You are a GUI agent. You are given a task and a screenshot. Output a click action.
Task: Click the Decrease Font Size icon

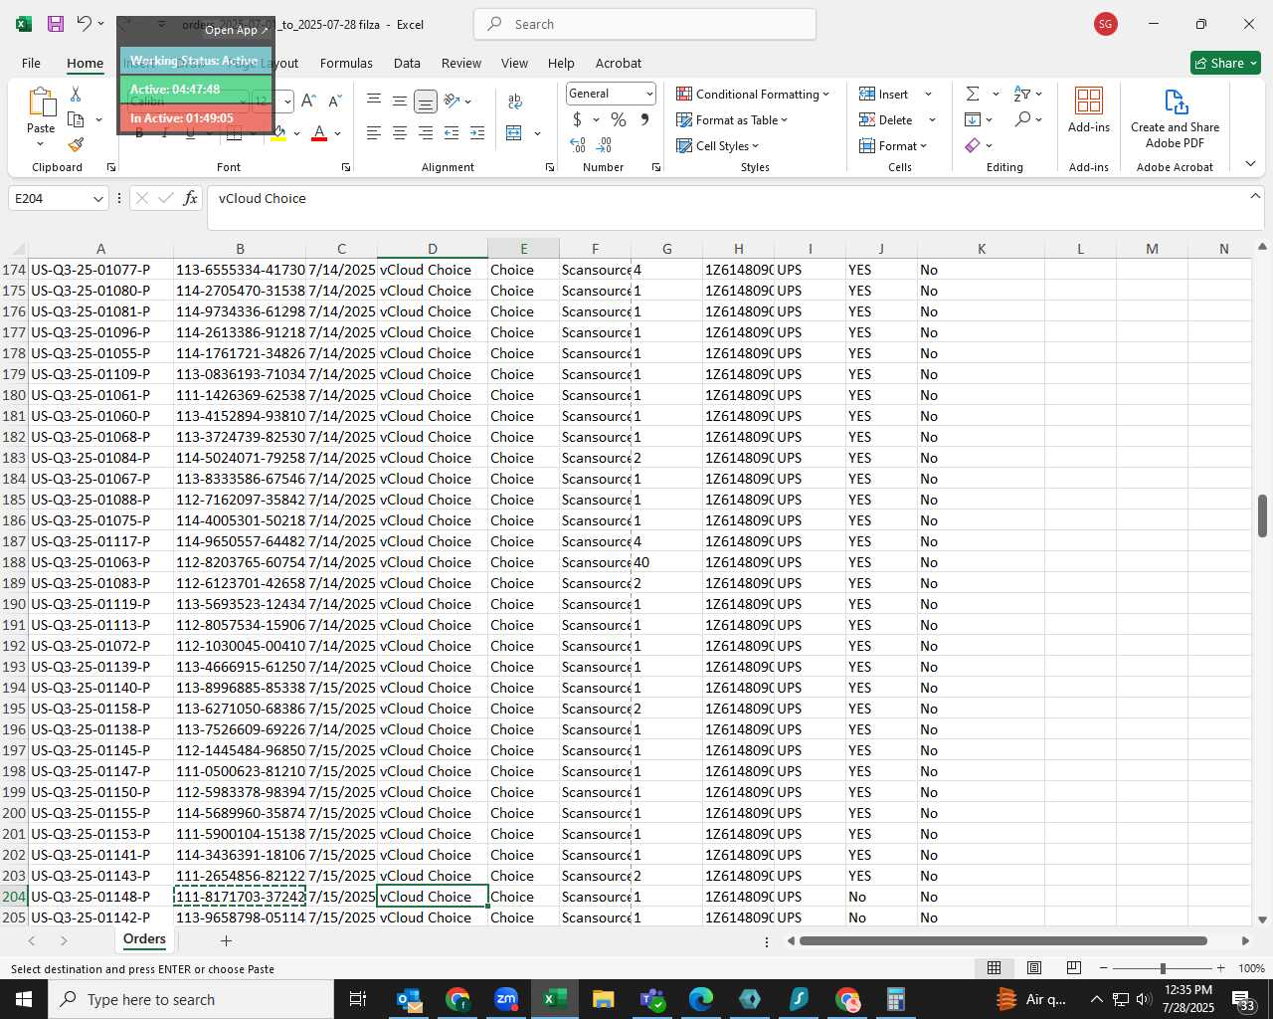coord(334,101)
